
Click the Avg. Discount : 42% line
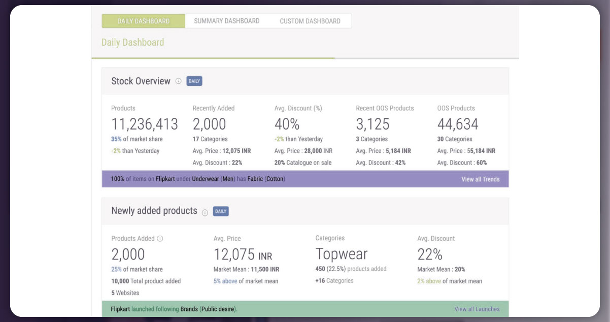point(381,163)
